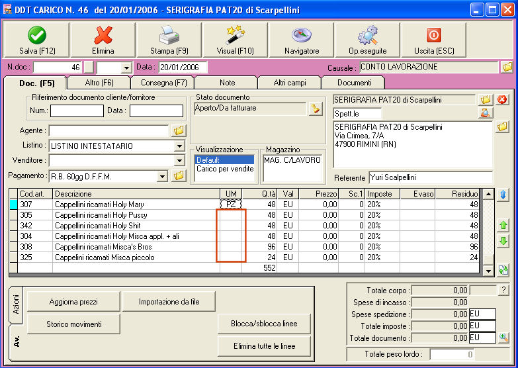Click the blue up-down arrows icon beside grid
Viewport: 518px width, 368px height.
tap(503, 195)
